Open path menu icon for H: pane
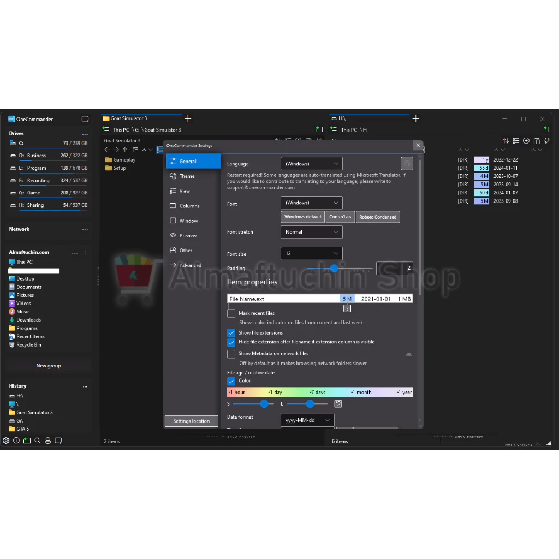Viewport: 559px width, 559px height. (334, 129)
